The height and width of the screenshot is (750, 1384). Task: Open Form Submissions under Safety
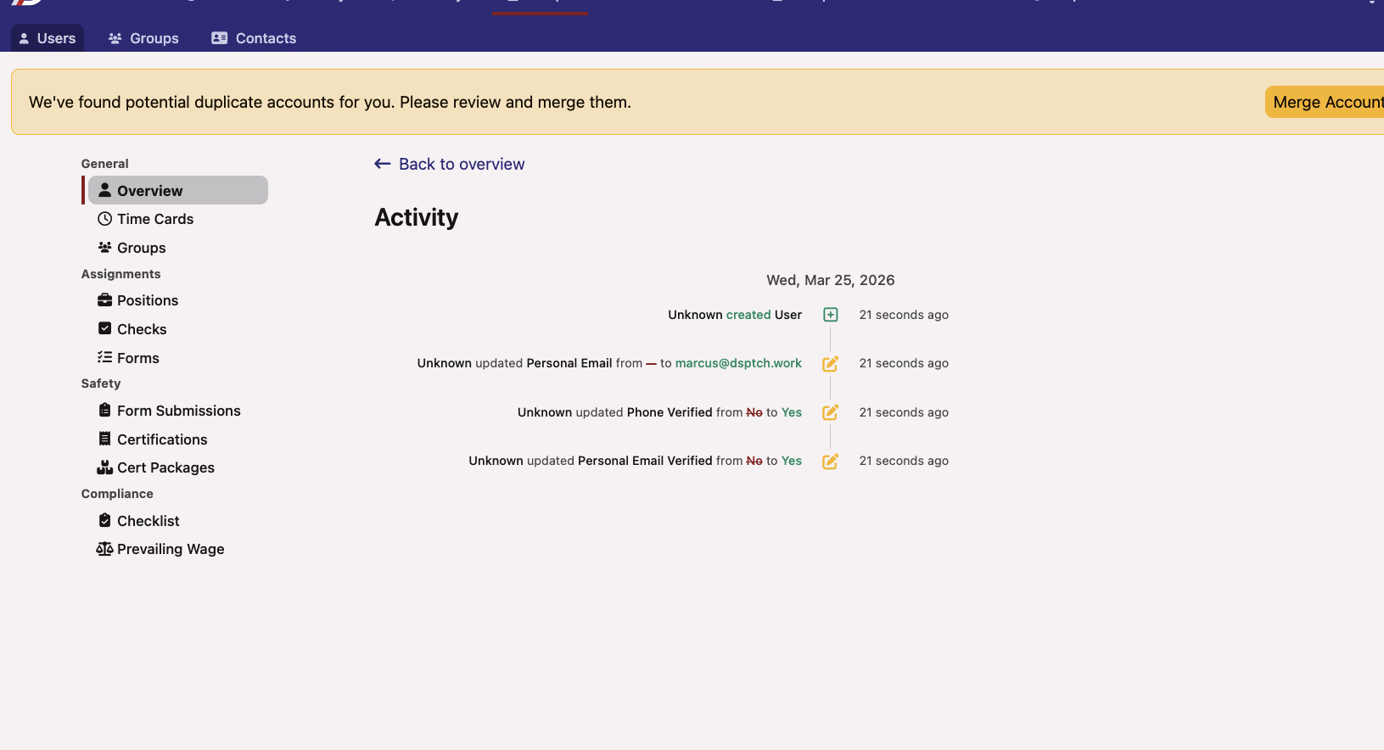pyautogui.click(x=170, y=411)
